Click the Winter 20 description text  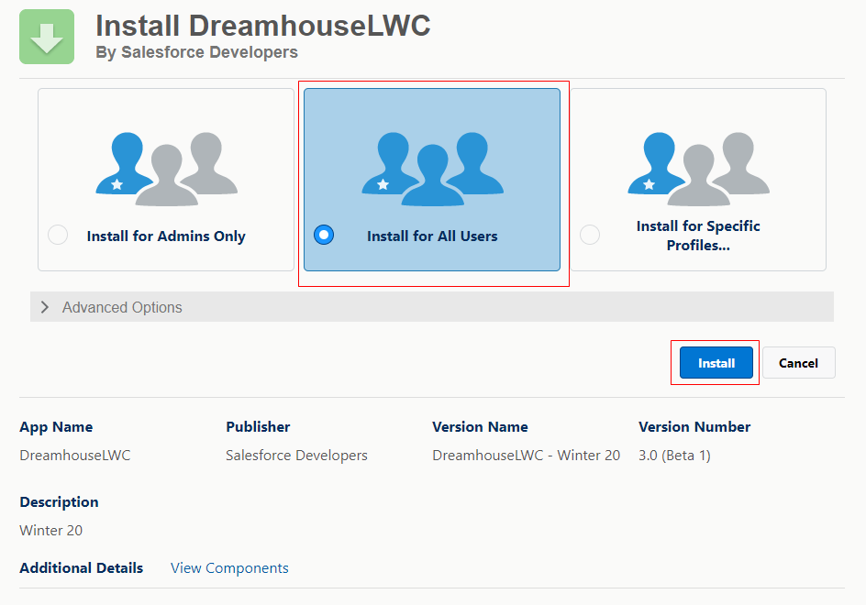pyautogui.click(x=50, y=531)
